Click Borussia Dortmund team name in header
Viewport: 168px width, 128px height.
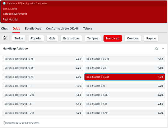[x=15, y=14]
